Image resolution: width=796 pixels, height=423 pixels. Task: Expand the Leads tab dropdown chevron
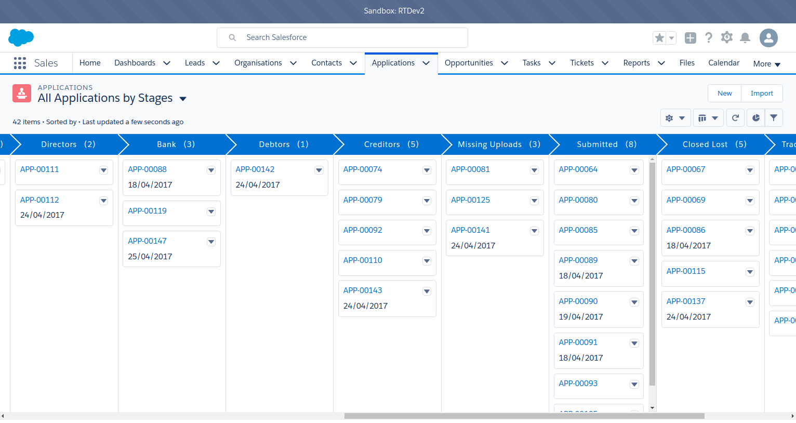click(216, 63)
